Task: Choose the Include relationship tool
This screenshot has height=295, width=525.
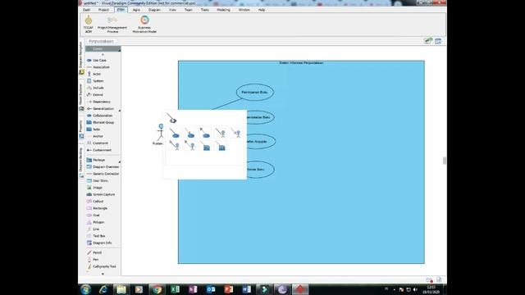Action: pyautogui.click(x=98, y=88)
